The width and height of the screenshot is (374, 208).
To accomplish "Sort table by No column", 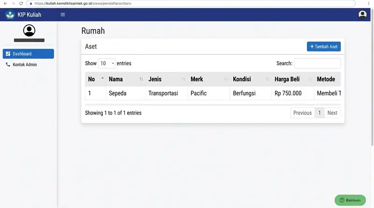I will [95, 79].
